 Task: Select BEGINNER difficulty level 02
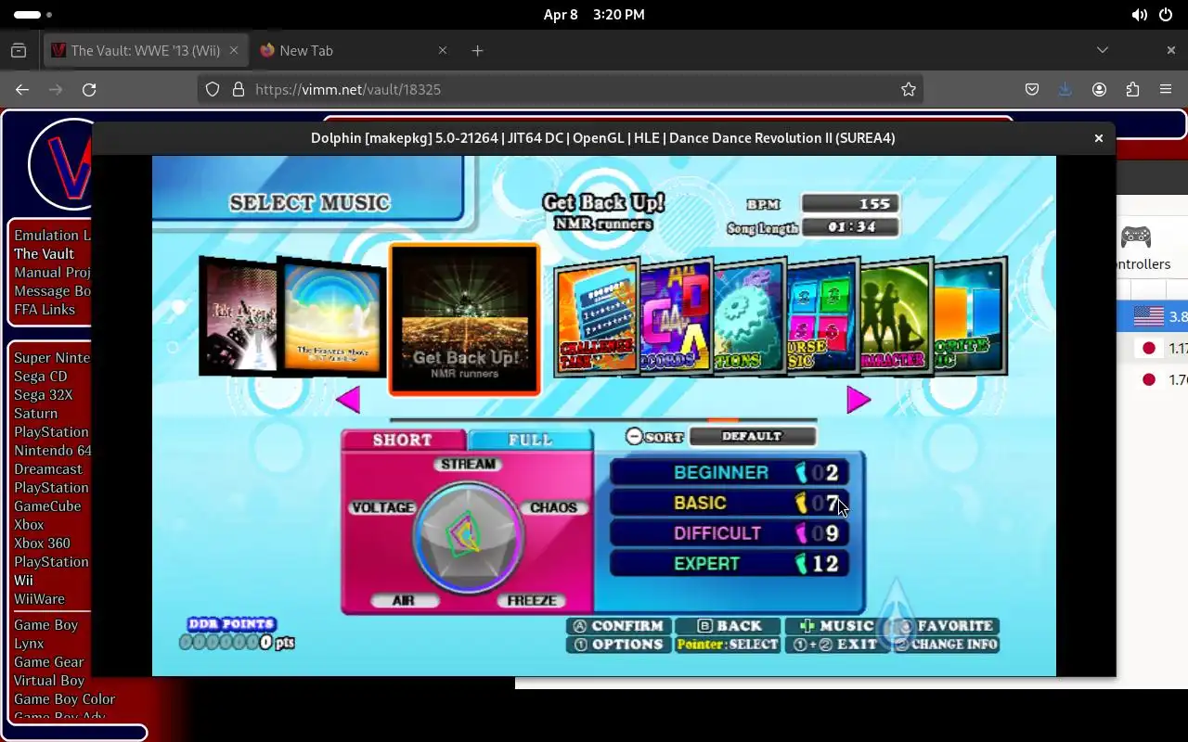729,472
